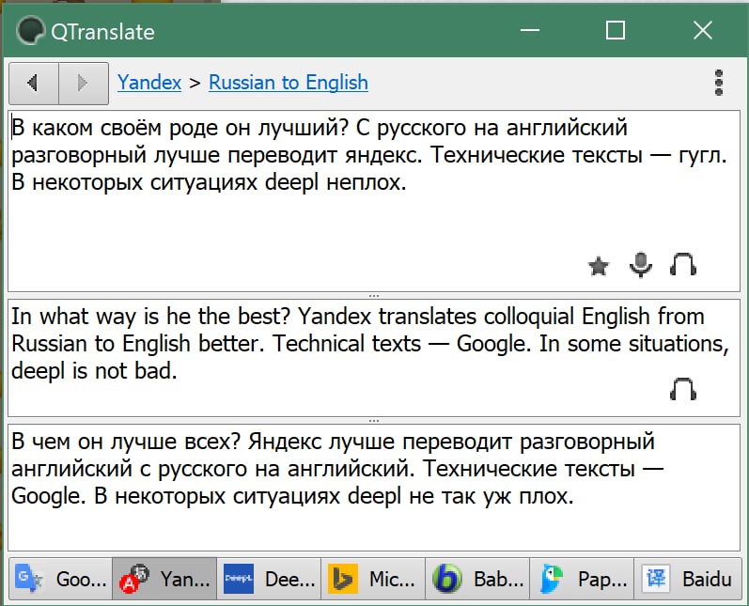Click into the English translation text pane
The height and width of the screenshot is (606, 749).
374,358
